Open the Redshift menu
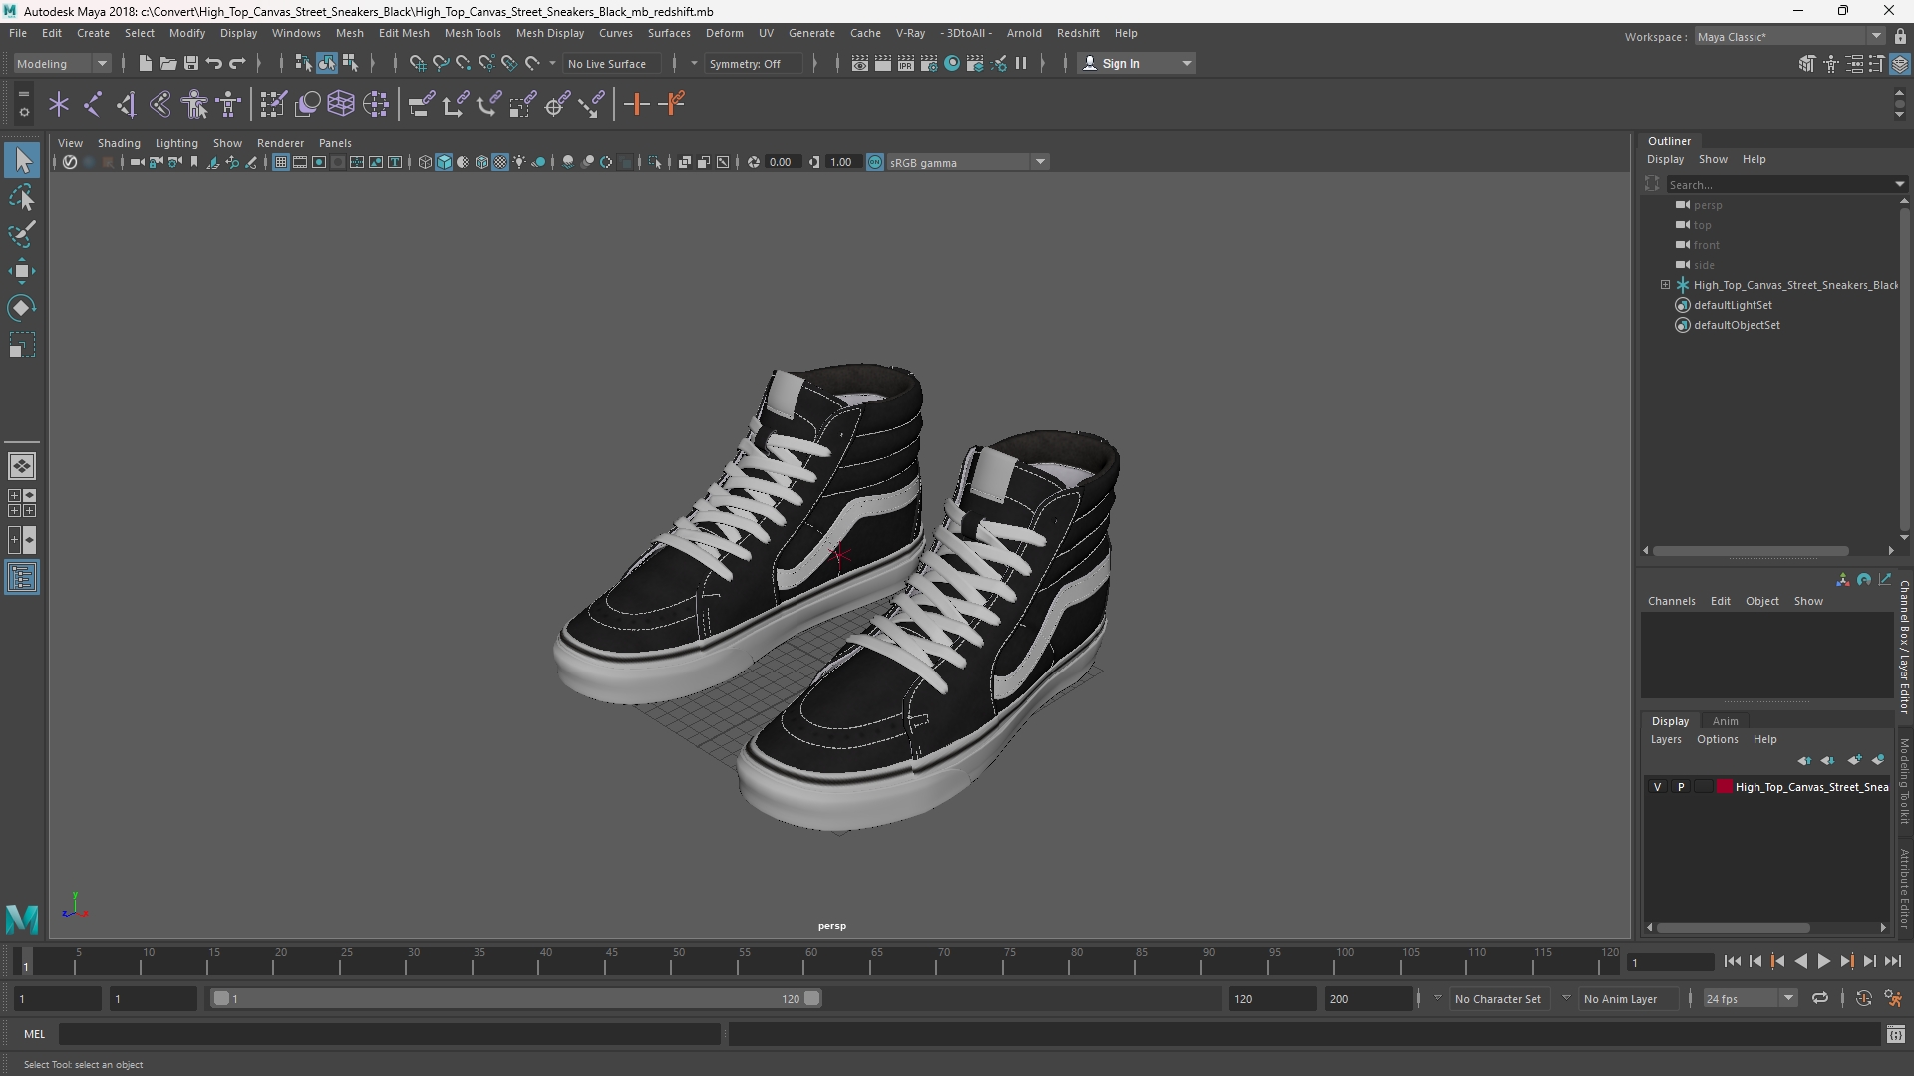Screen dimensions: 1914x1076 (x=1078, y=33)
